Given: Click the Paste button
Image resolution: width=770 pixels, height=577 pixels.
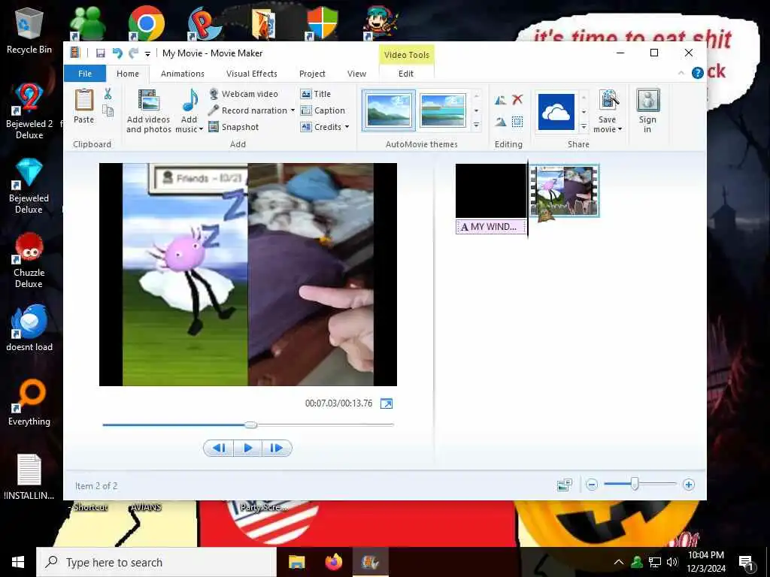Looking at the screenshot, I should (84, 106).
